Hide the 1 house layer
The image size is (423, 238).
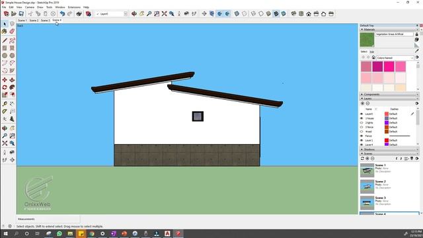click(x=362, y=118)
